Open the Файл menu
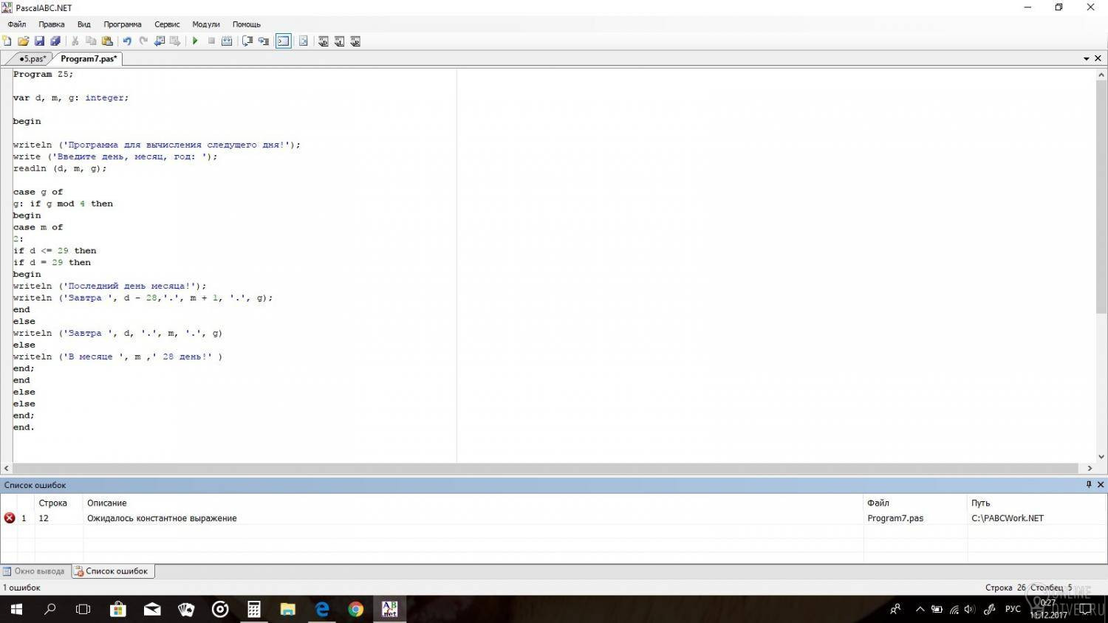The width and height of the screenshot is (1108, 623). tap(17, 24)
